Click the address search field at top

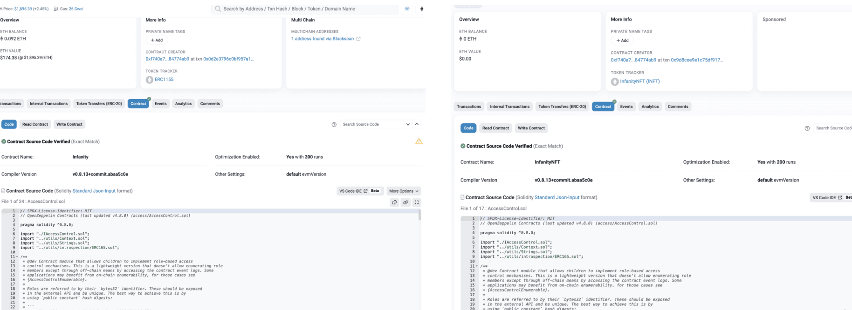305,9
